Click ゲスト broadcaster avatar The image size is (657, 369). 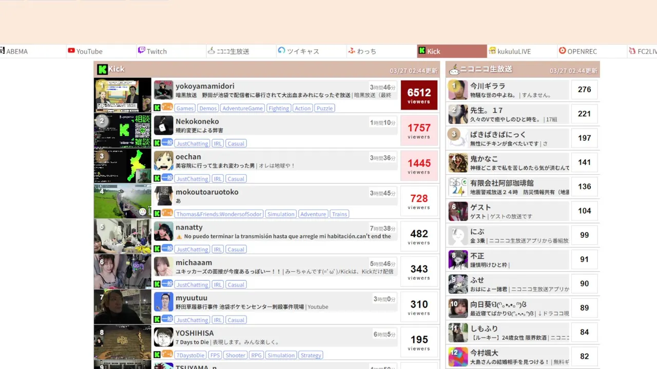point(458,211)
